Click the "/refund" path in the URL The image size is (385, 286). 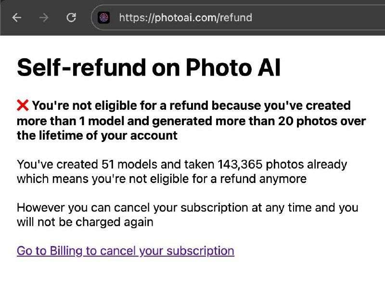pyautogui.click(x=235, y=18)
